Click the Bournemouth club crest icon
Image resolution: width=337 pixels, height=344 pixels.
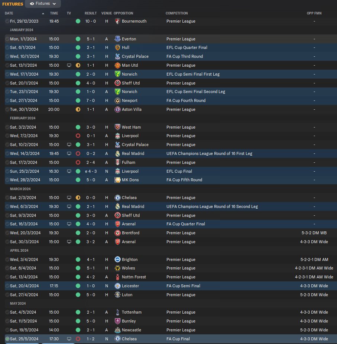(x=118, y=21)
